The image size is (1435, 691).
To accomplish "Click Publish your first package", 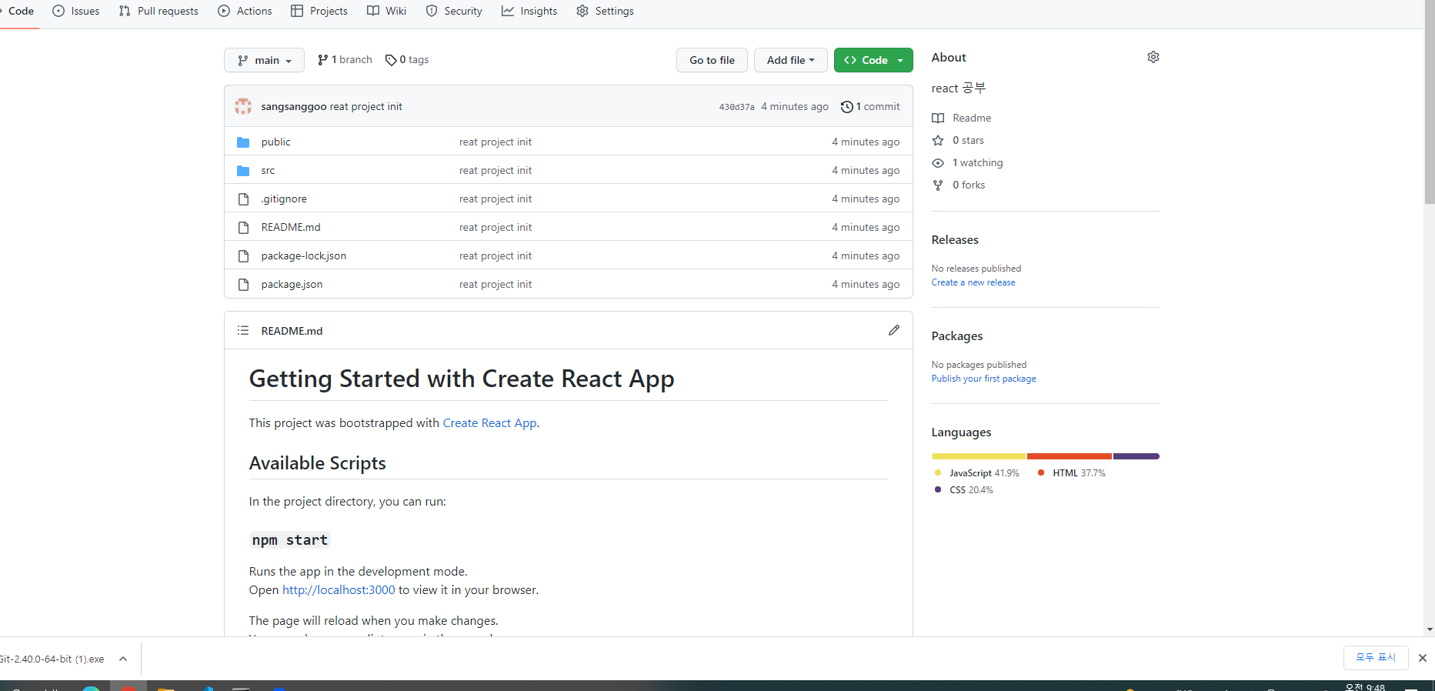I will [984, 379].
